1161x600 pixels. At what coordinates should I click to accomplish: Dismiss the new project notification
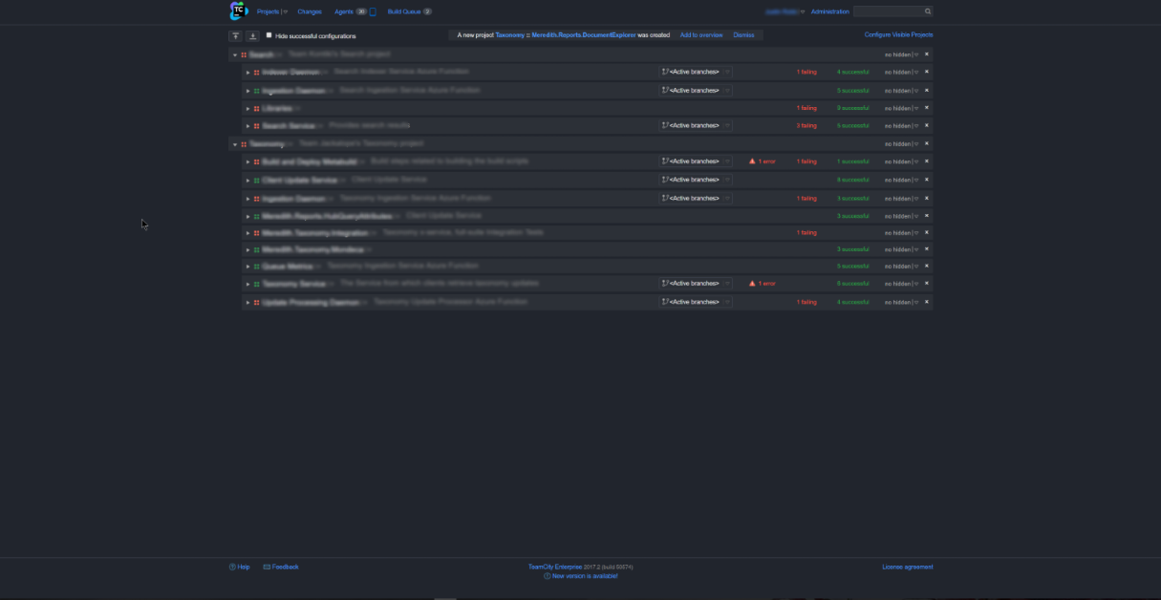click(x=743, y=35)
